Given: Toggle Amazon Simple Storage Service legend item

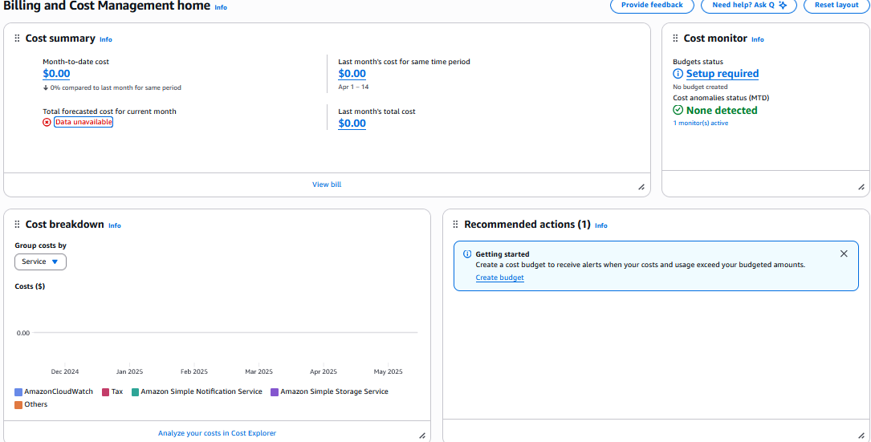Looking at the screenshot, I should (333, 392).
